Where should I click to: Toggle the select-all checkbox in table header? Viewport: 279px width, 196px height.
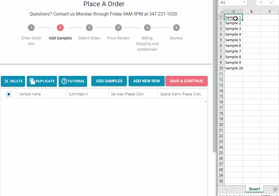click(9, 94)
